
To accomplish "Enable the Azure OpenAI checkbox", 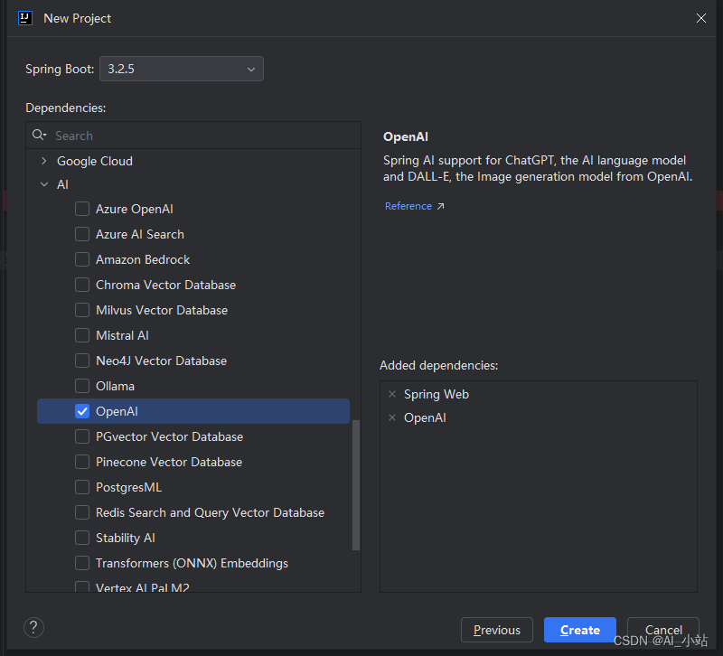I will tap(82, 209).
